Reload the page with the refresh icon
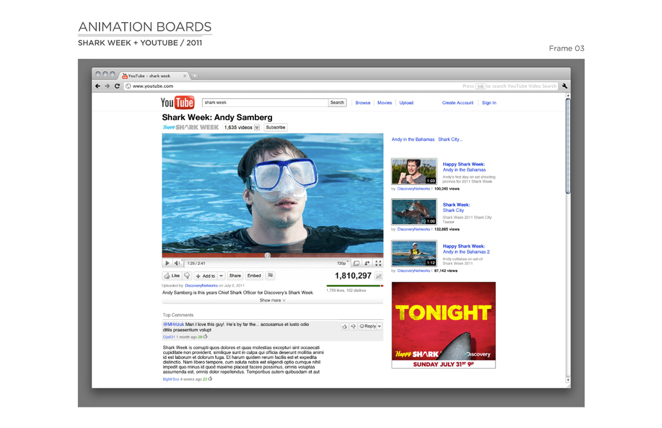 pos(117,86)
